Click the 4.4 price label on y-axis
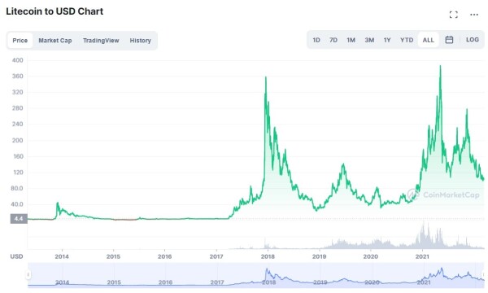Image resolution: width=488 pixels, height=293 pixels. point(19,219)
